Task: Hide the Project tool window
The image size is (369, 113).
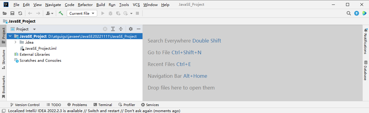Action: tap(139, 29)
